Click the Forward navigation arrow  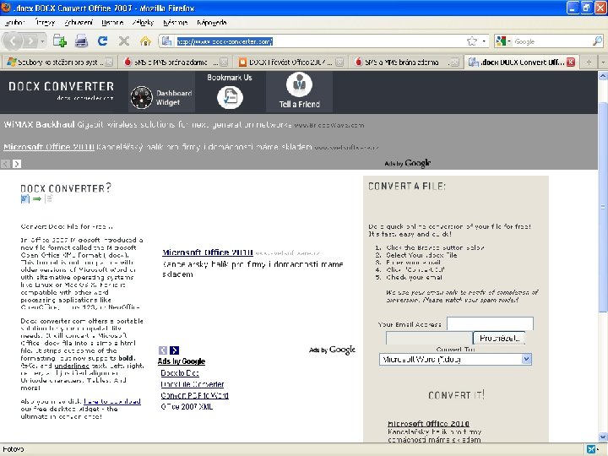pos(30,41)
